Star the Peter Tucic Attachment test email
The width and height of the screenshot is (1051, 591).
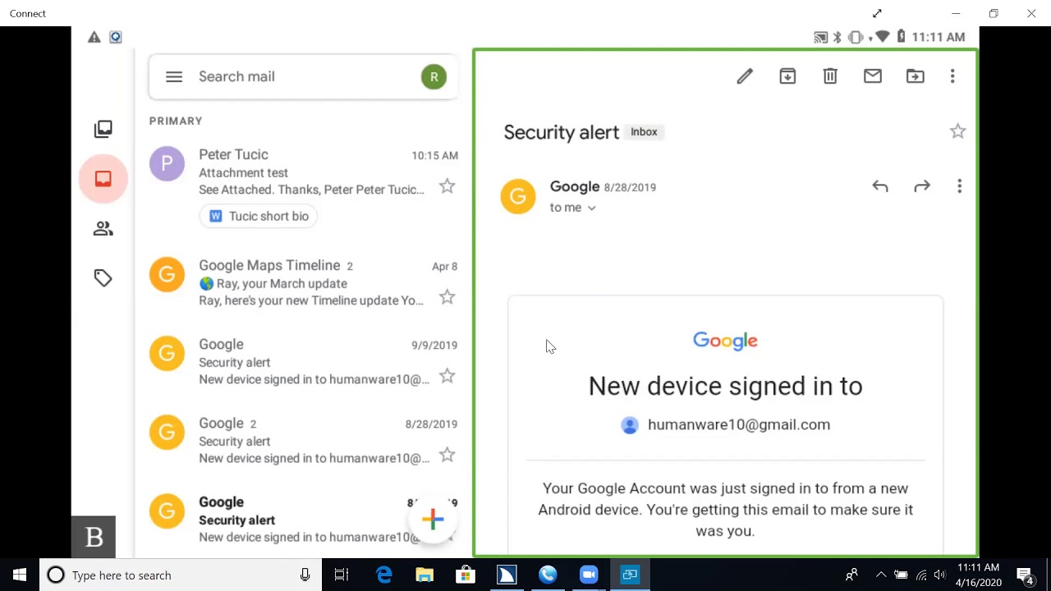click(447, 186)
